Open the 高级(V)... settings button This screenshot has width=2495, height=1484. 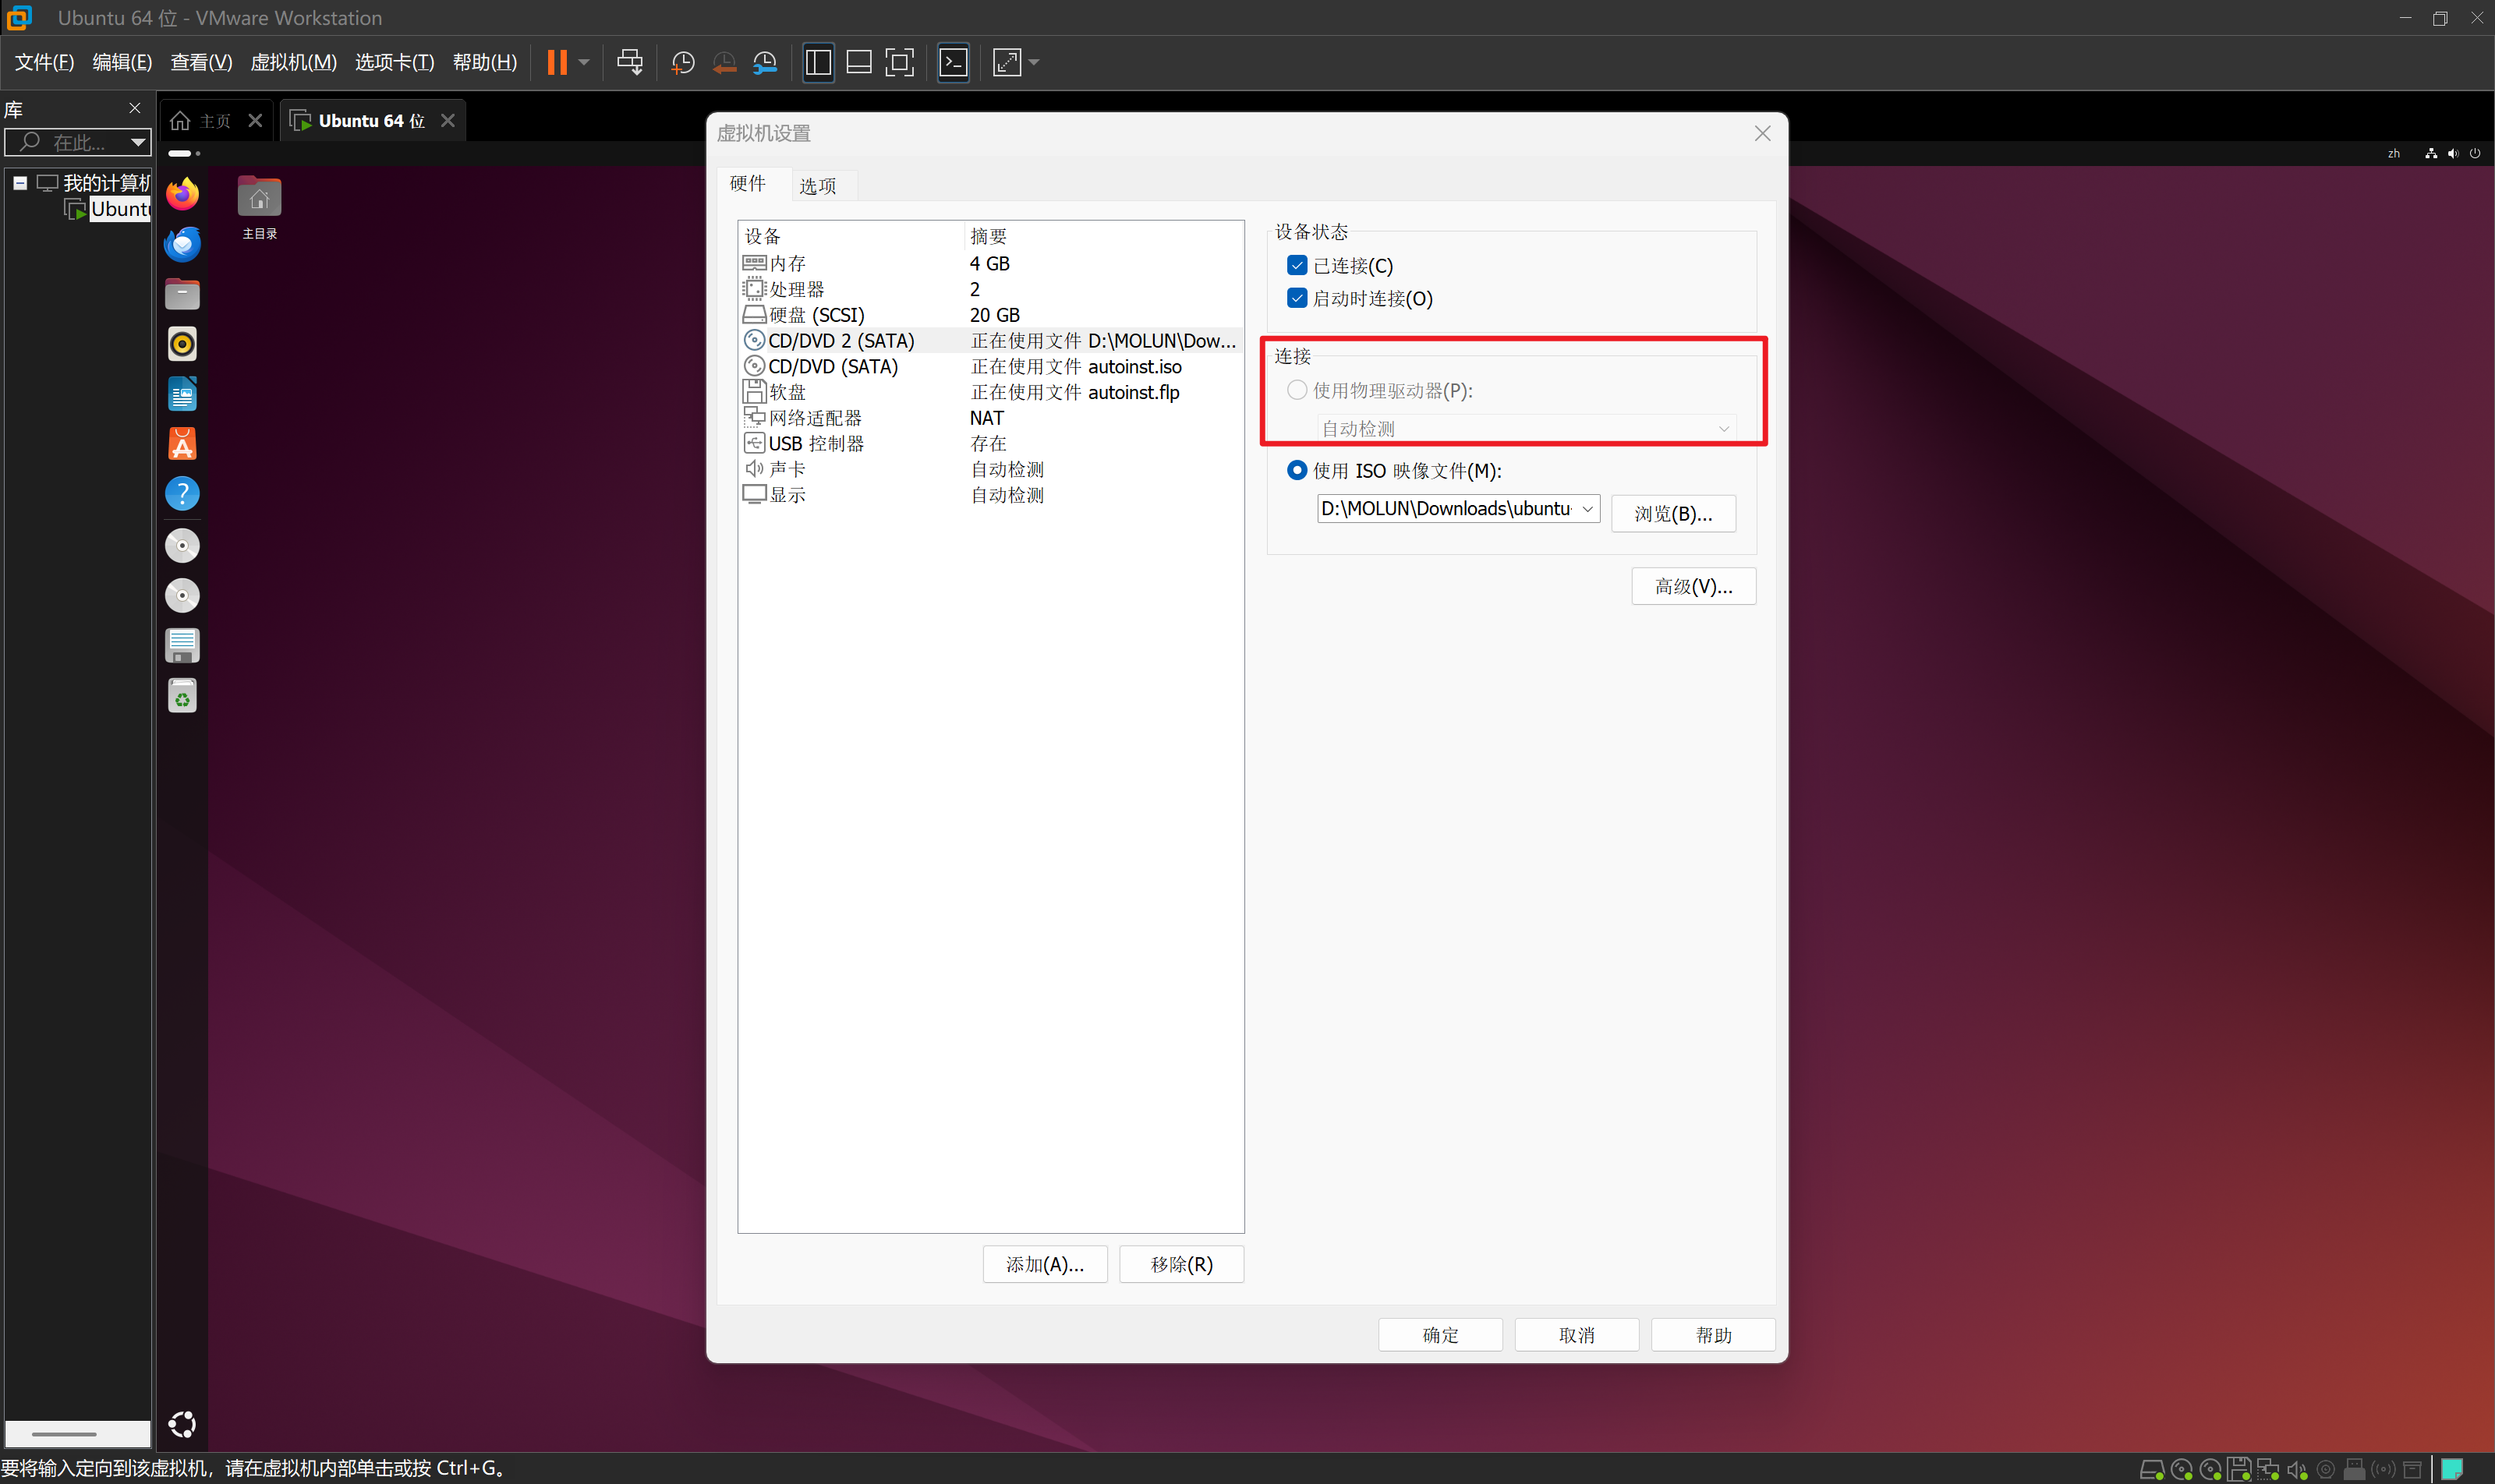[1693, 586]
